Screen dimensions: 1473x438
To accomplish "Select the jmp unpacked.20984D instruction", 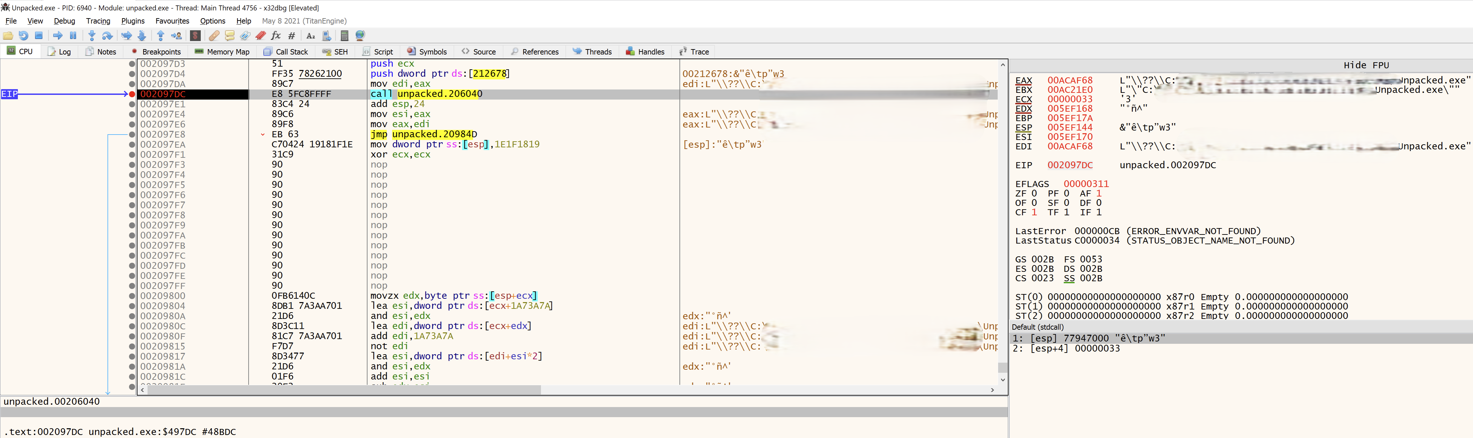I will point(423,134).
